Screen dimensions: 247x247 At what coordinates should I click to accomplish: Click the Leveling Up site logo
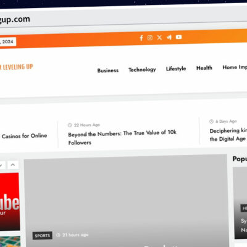click(x=16, y=67)
